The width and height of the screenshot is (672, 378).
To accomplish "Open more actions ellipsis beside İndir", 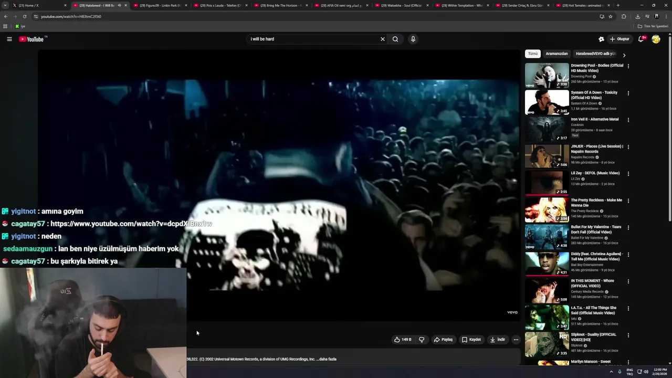I will (x=516, y=340).
